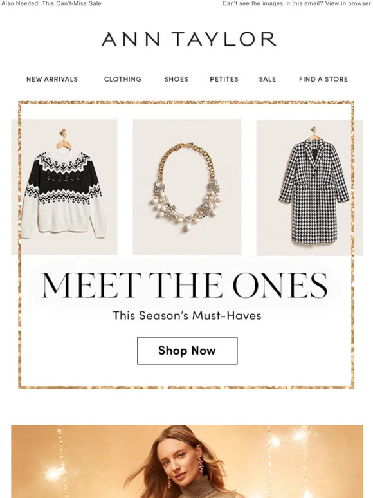Screen dimensions: 373x498
Task: Click the hanger above the houndstooth coat
Action: pyautogui.click(x=314, y=133)
